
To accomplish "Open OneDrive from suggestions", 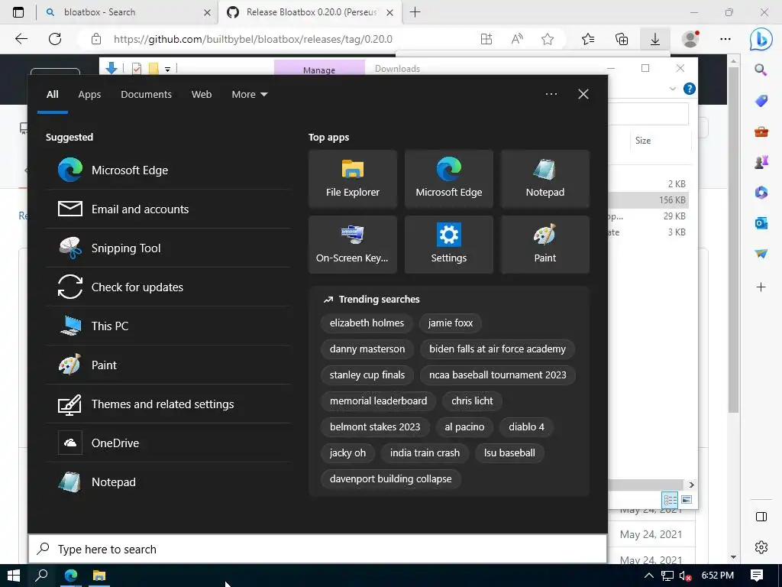I will [x=168, y=443].
